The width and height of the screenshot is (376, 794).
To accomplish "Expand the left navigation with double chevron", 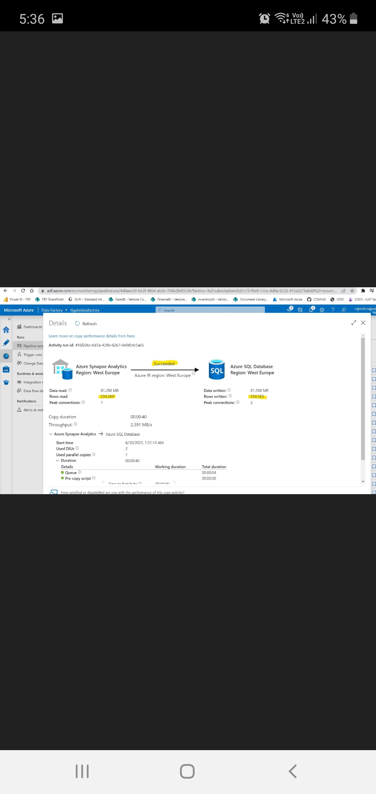I will point(9,319).
